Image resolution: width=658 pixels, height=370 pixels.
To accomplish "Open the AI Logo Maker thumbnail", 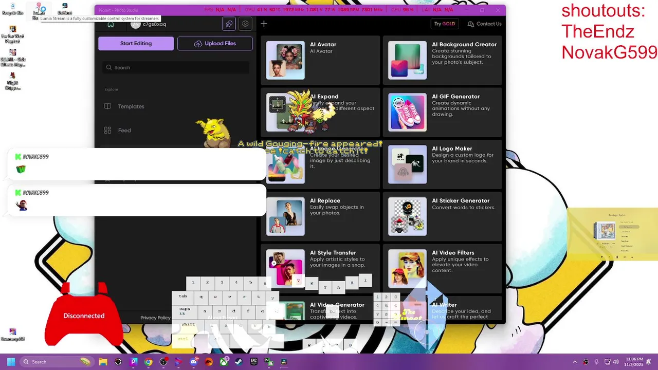I will tap(407, 164).
